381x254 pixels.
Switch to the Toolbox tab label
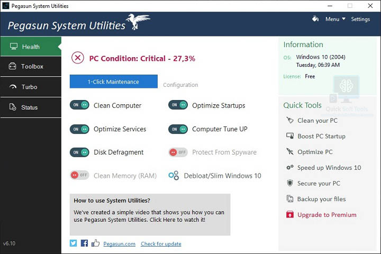click(x=32, y=66)
